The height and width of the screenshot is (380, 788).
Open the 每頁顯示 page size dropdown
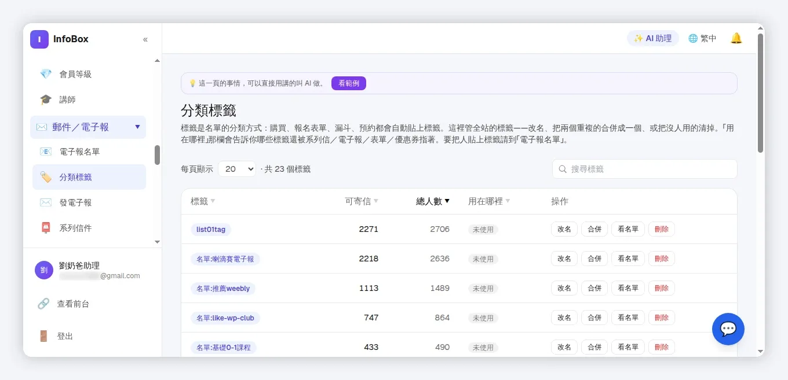click(x=237, y=169)
